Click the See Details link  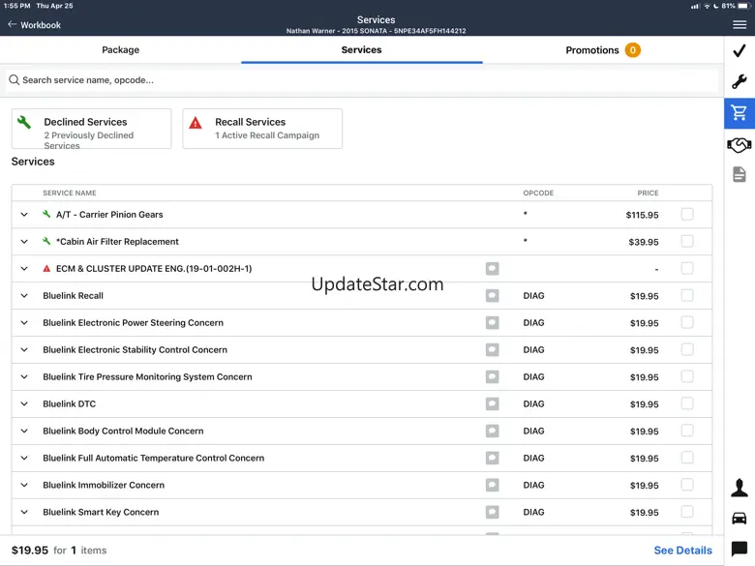click(682, 551)
